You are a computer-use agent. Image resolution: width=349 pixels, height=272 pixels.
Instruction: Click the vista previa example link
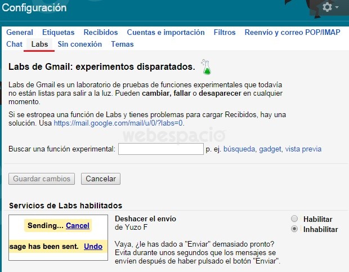point(303,149)
